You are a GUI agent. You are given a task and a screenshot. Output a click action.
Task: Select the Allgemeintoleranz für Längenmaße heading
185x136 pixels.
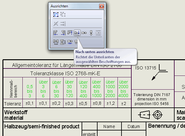pos(67,65)
